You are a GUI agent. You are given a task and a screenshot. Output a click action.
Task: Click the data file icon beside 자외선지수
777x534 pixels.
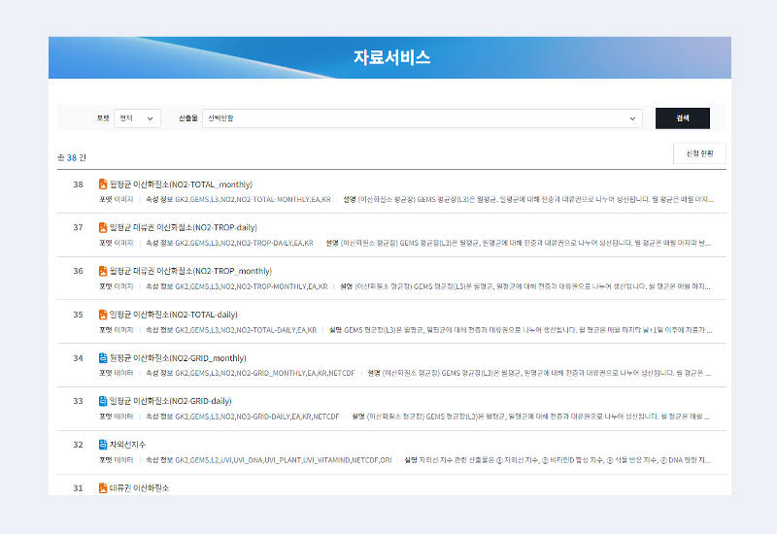(103, 445)
